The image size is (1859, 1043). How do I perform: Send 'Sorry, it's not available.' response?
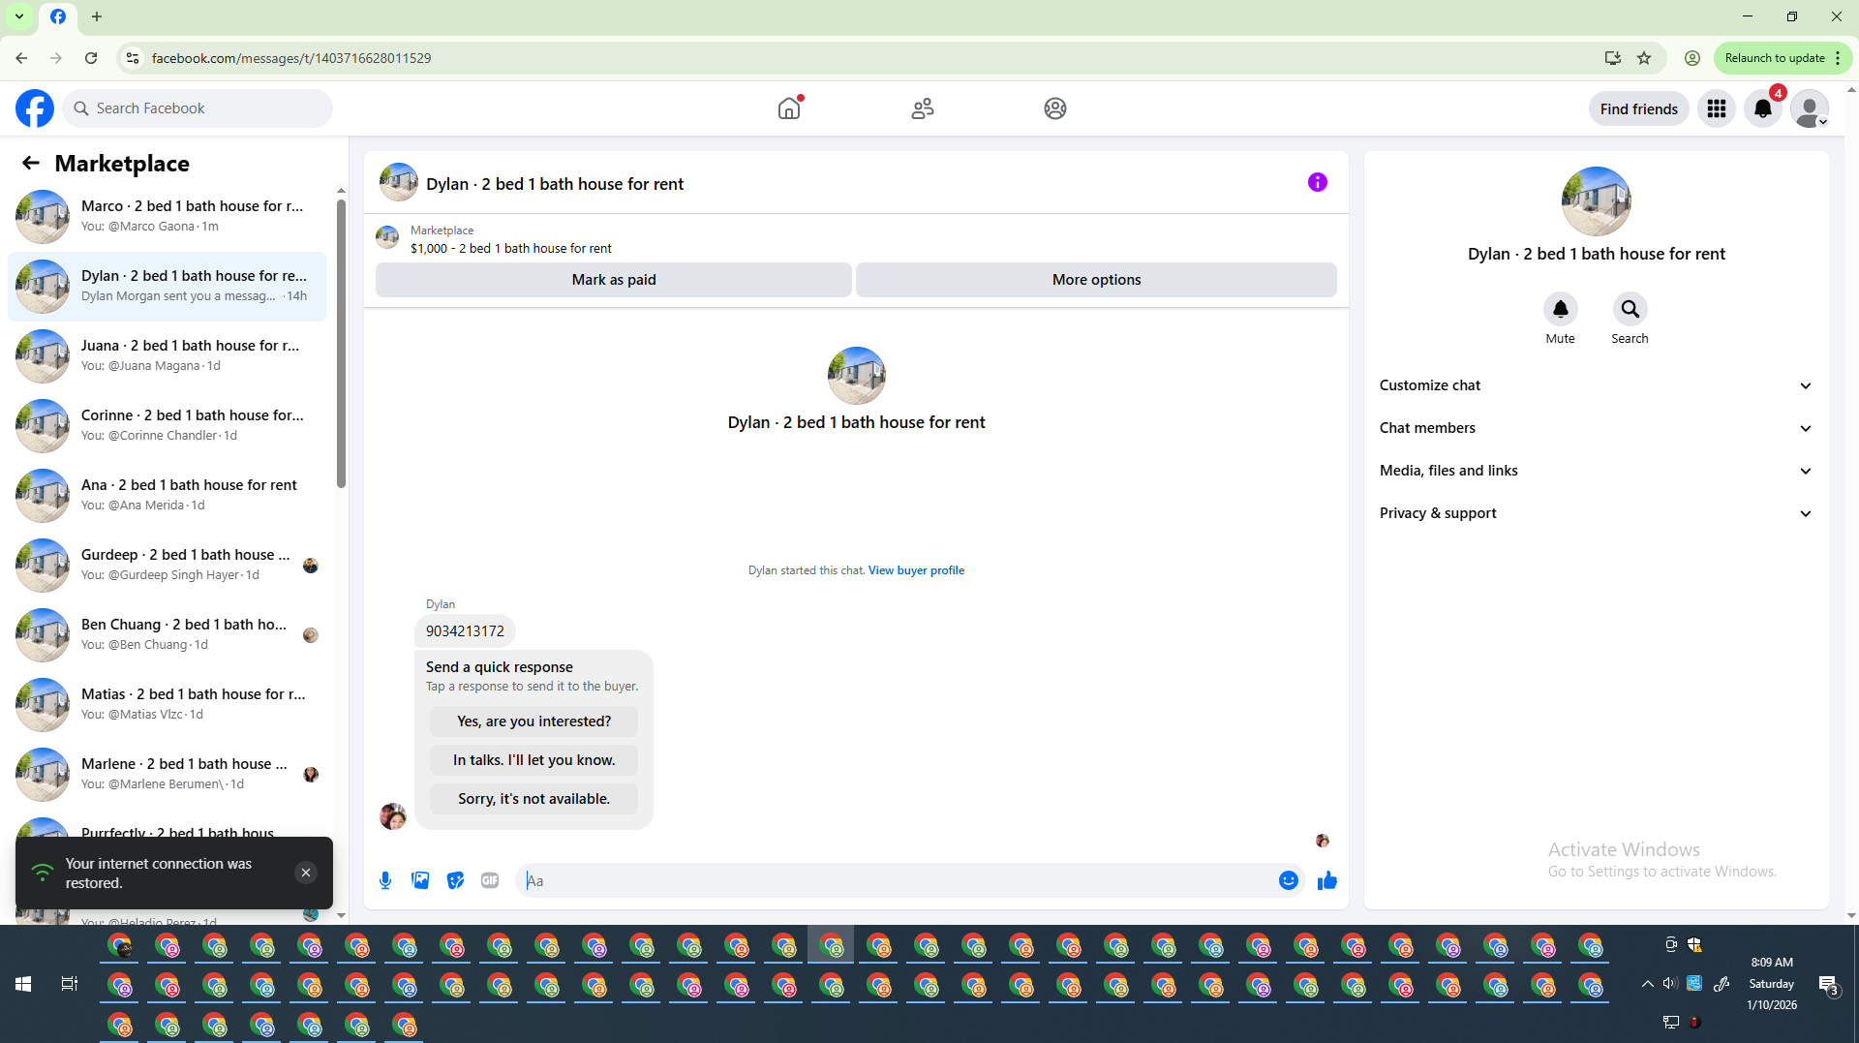[x=533, y=799]
